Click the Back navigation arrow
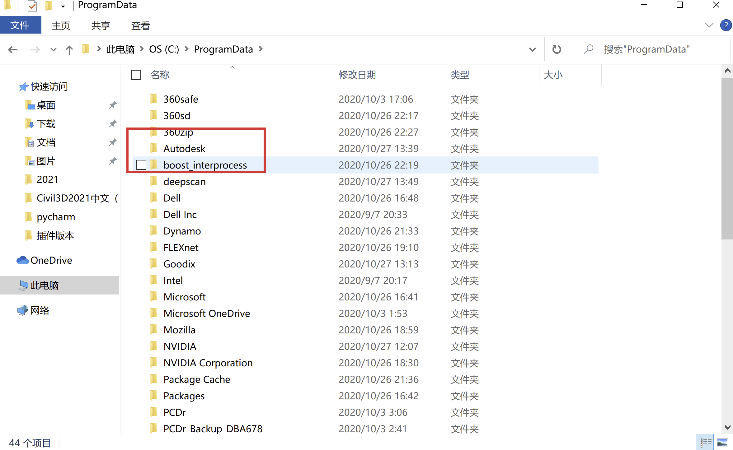 click(13, 49)
